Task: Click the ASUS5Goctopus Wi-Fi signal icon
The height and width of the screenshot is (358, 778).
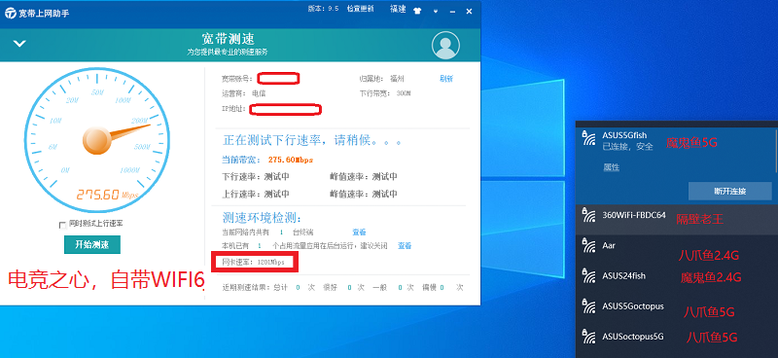Action: pos(588,306)
